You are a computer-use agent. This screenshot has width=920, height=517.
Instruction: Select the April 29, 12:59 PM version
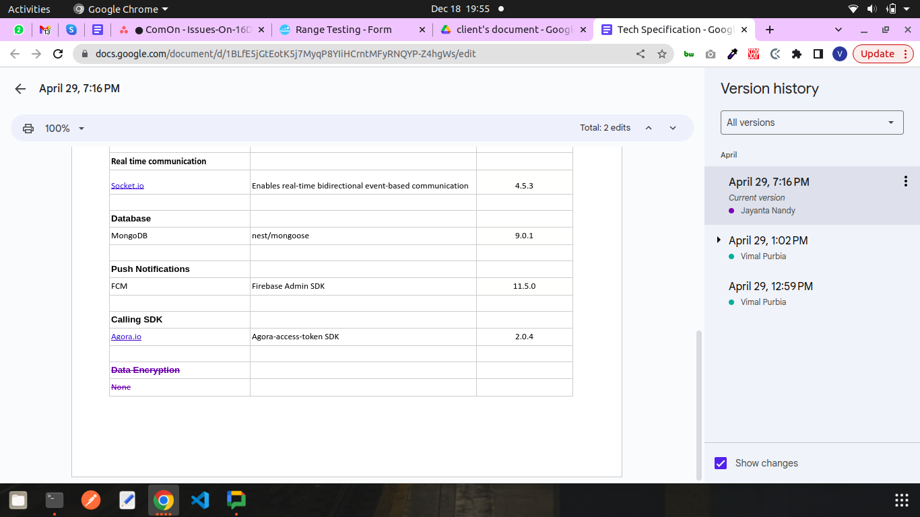[x=770, y=287]
